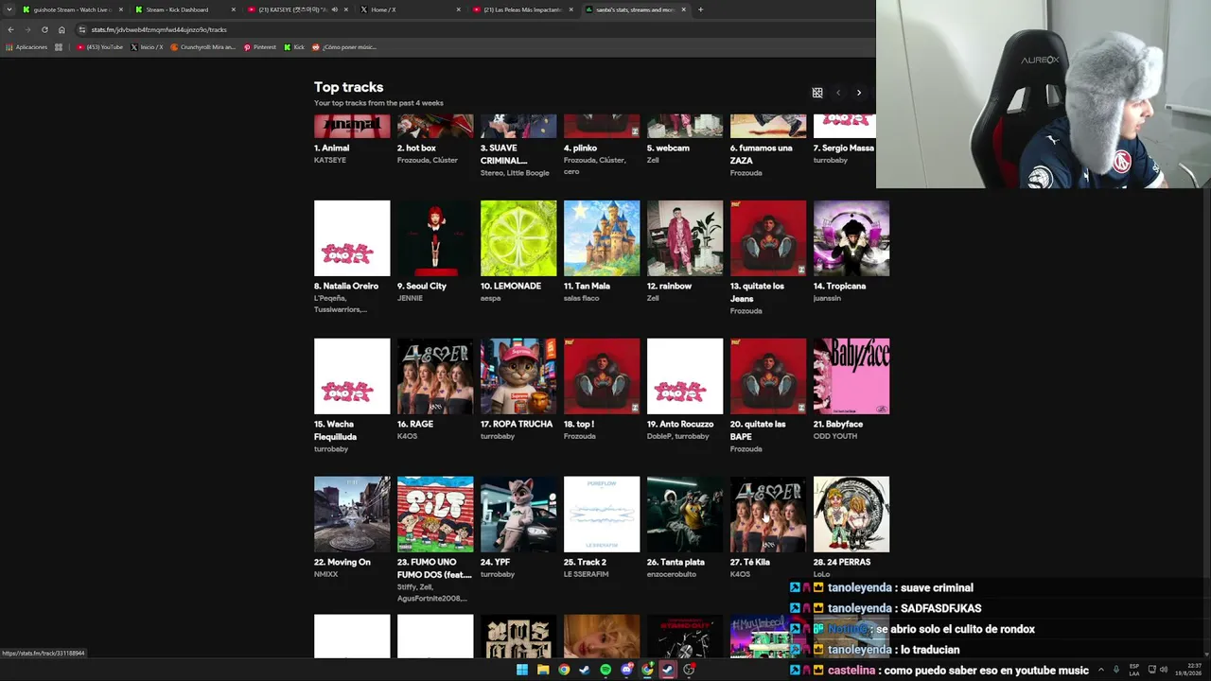Switch to Las Peleas Más Impactantes tab

click(523, 9)
